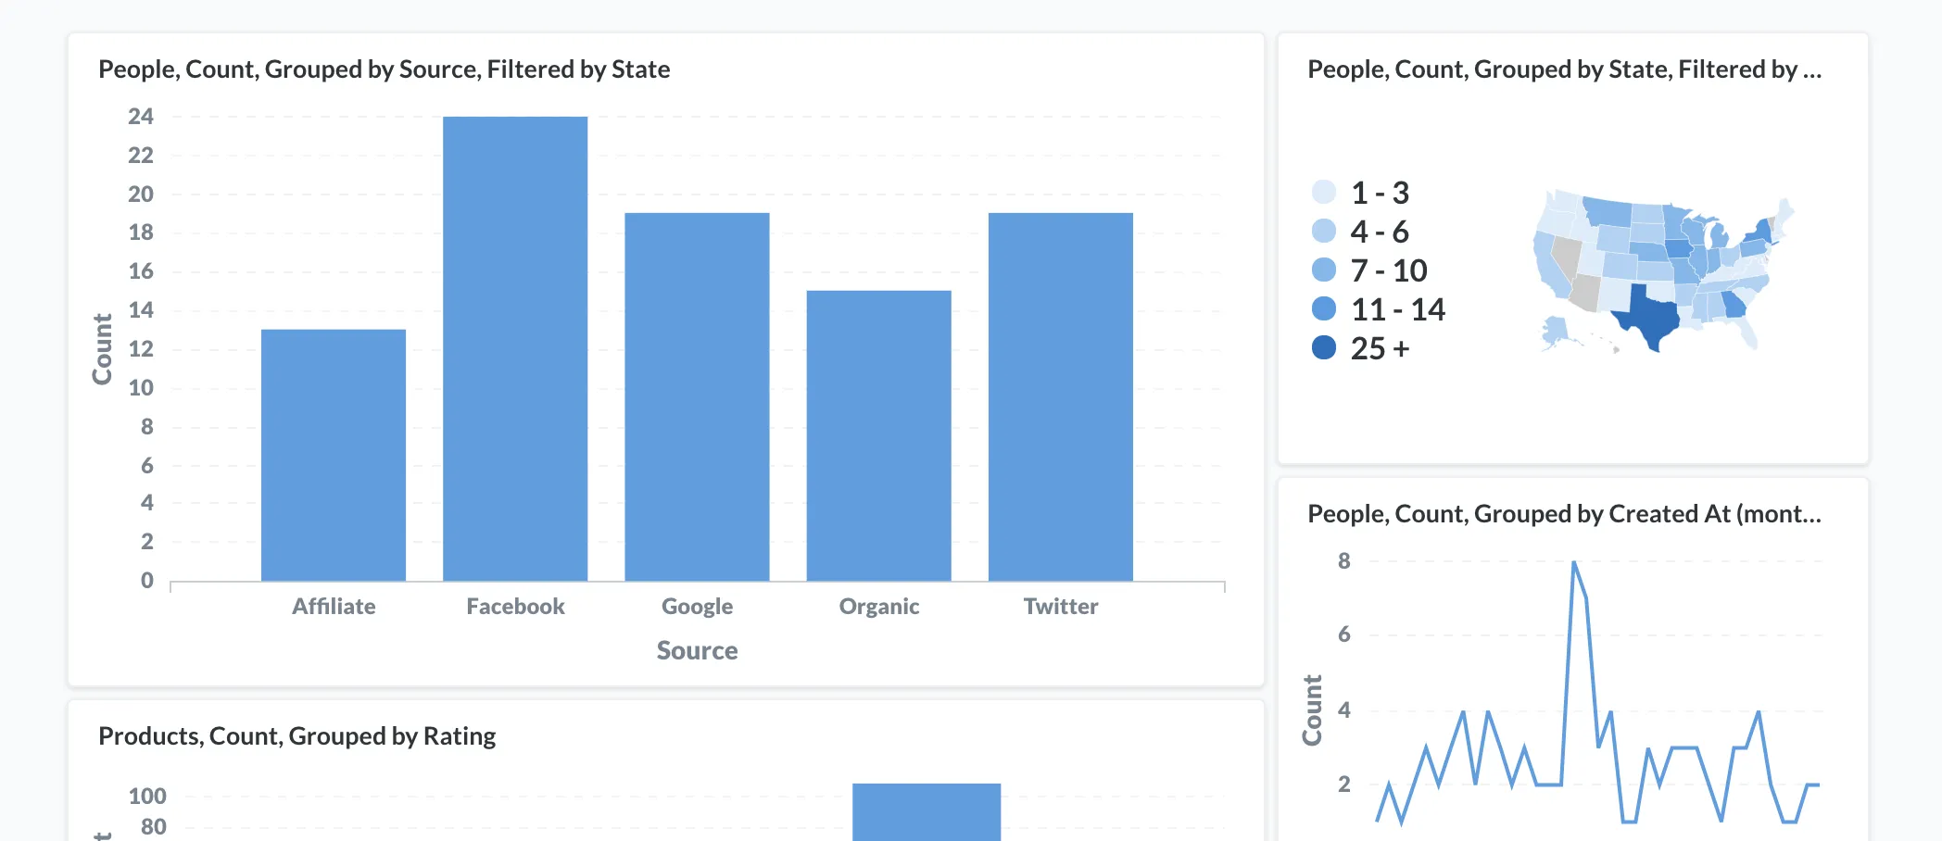Image resolution: width=1942 pixels, height=841 pixels.
Task: Click the 7 - 10 legend entry
Action: [1323, 270]
